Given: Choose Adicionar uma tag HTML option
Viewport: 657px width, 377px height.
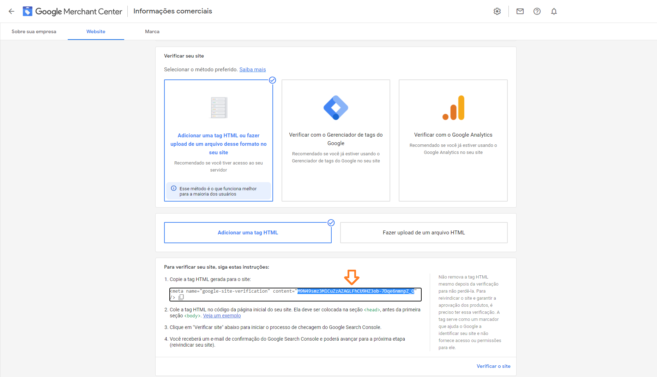Looking at the screenshot, I should [248, 233].
